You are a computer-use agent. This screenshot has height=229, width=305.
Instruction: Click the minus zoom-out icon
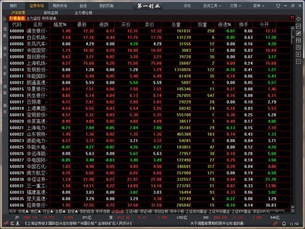[298, 61]
